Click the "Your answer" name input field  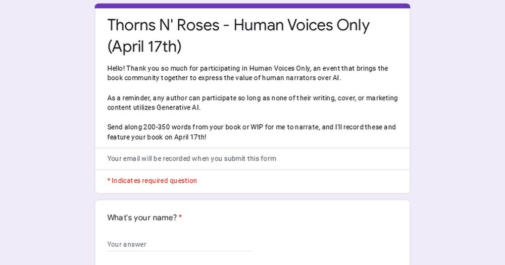[180, 244]
